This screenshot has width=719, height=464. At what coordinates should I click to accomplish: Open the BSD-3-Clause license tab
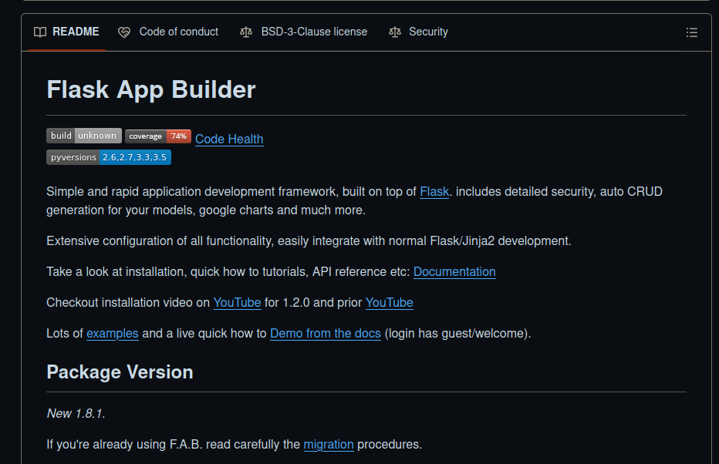coord(313,32)
